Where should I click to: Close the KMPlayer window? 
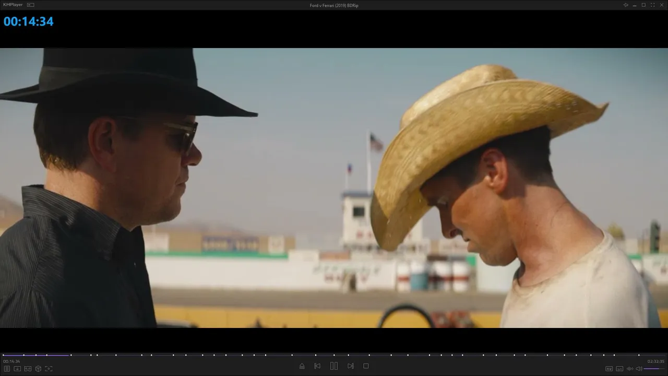[661, 5]
